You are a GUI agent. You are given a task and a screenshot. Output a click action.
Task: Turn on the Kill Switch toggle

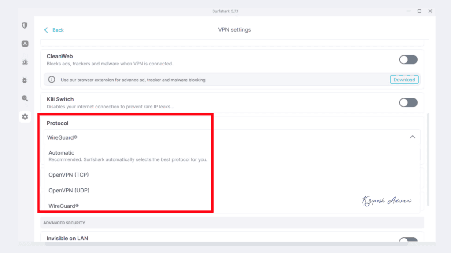pyautogui.click(x=408, y=103)
